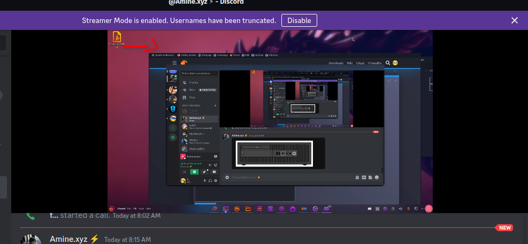
Task: Toggle noise suppression in voice panel
Action: [x=210, y=165]
